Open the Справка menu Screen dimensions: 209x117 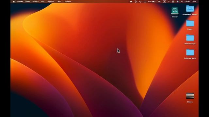[x=67, y=2]
